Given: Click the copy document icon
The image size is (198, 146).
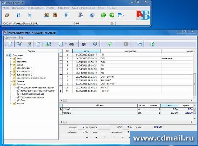Looking at the screenshot, I should (38, 44).
